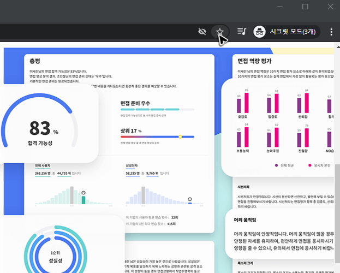Click the 면접 준비 우수 segmented progress bar
Viewport: 340px width, 273px height.
point(157,109)
